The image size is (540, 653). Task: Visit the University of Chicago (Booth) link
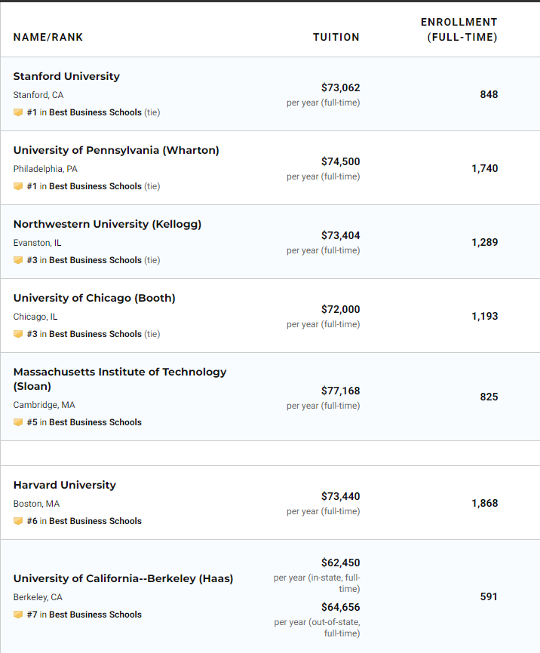[94, 298]
